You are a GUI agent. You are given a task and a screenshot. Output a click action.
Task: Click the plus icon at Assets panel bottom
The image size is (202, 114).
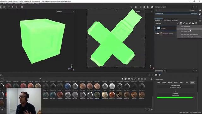pyautogui.click(x=152, y=109)
